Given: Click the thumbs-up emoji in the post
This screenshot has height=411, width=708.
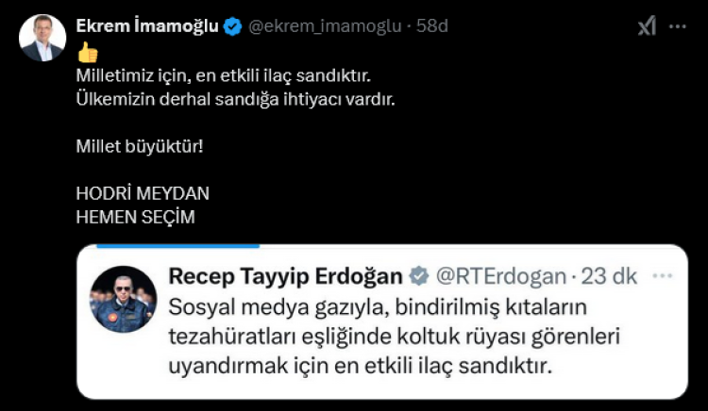Looking at the screenshot, I should (88, 52).
